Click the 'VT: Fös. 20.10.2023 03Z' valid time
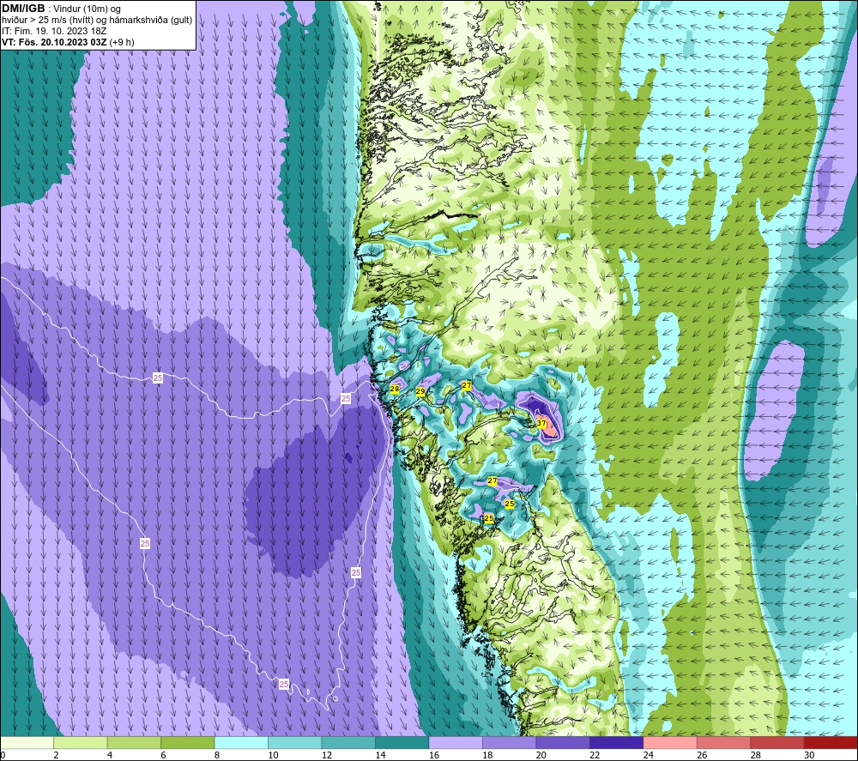858x761 pixels. (55, 42)
